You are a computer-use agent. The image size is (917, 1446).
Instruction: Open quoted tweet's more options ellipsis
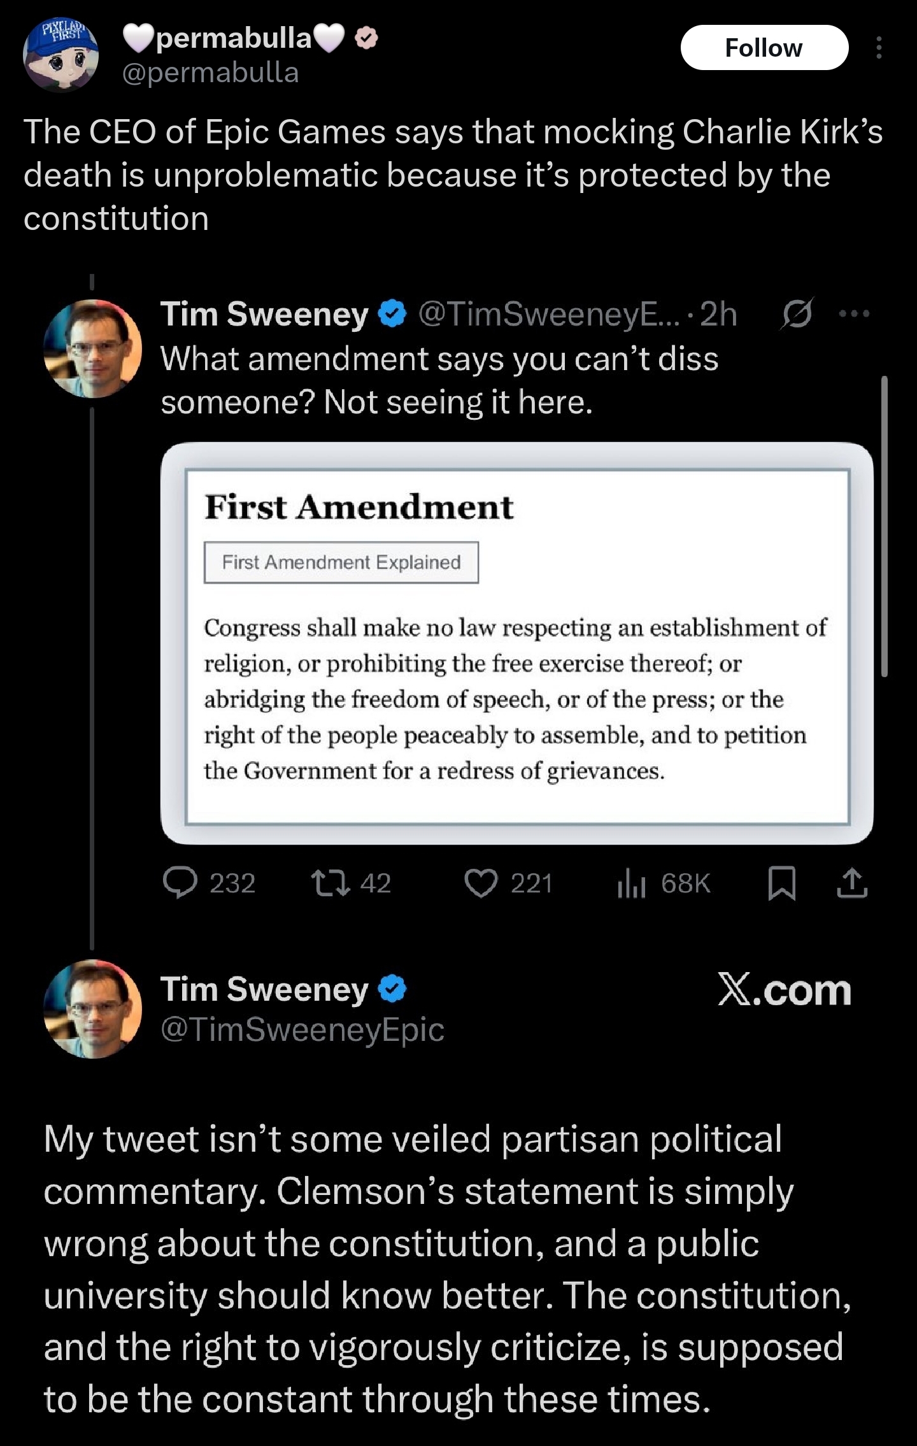(x=854, y=313)
